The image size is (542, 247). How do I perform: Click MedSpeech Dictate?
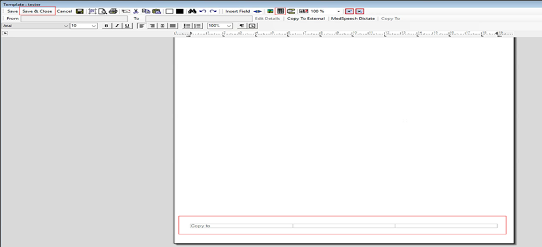pos(353,19)
